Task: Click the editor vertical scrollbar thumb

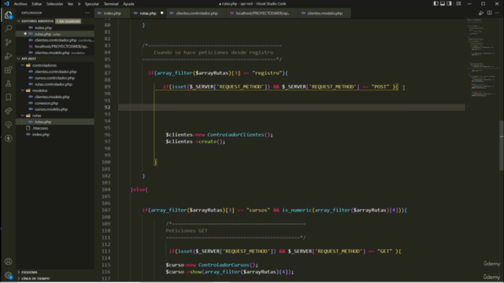Action: click(x=502, y=145)
